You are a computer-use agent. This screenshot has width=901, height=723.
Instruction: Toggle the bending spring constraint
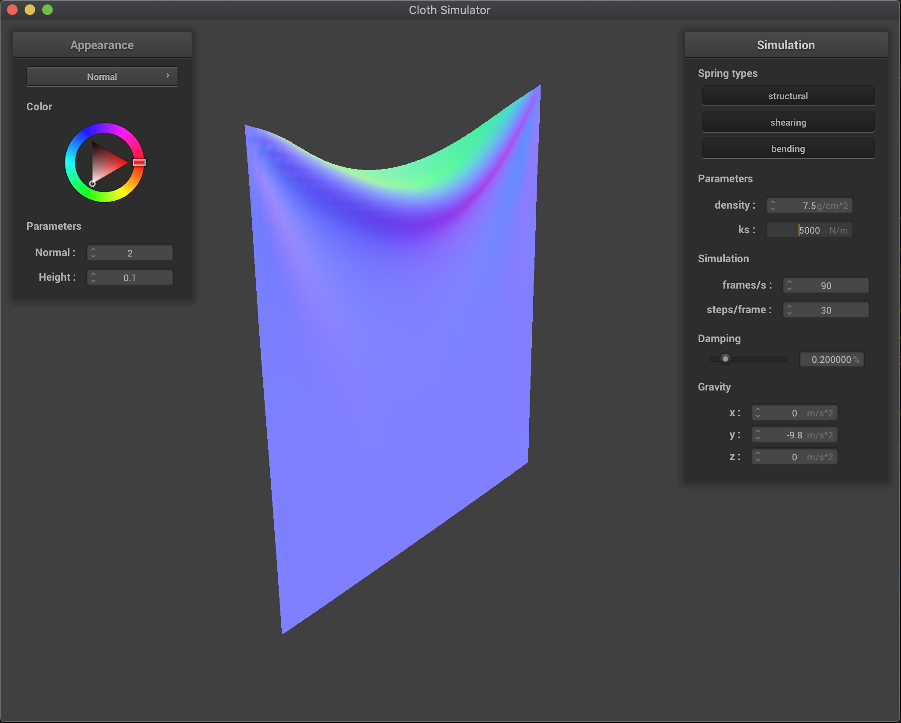787,148
